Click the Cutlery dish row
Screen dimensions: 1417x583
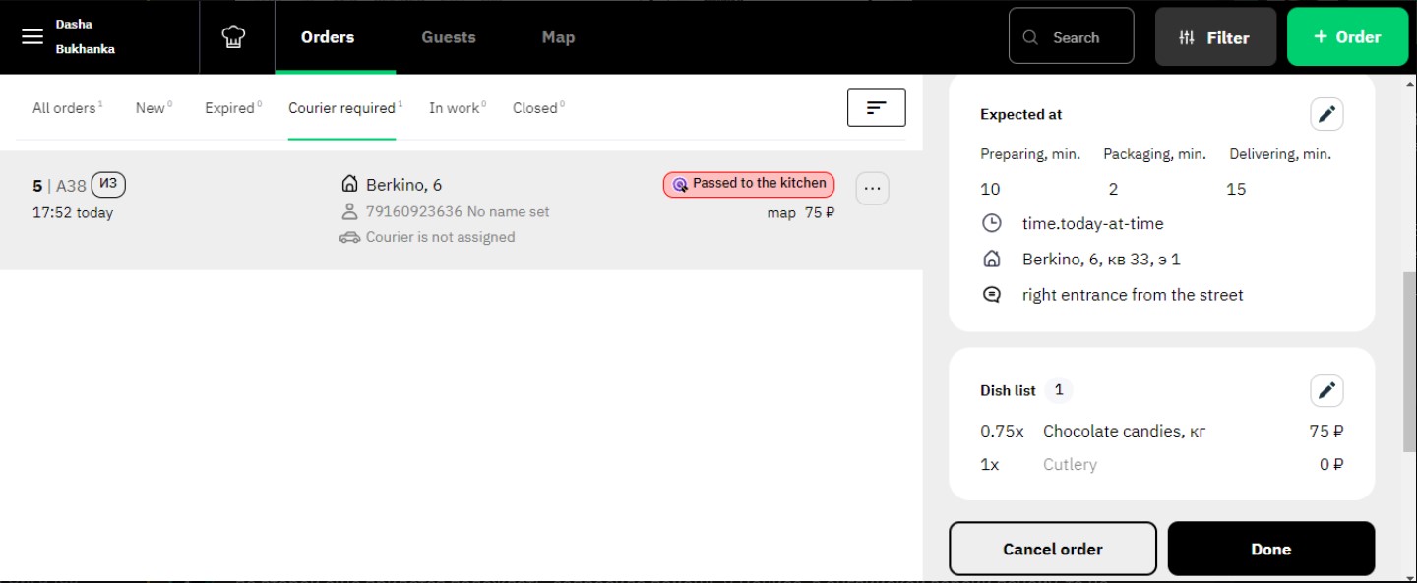pyautogui.click(x=1161, y=464)
